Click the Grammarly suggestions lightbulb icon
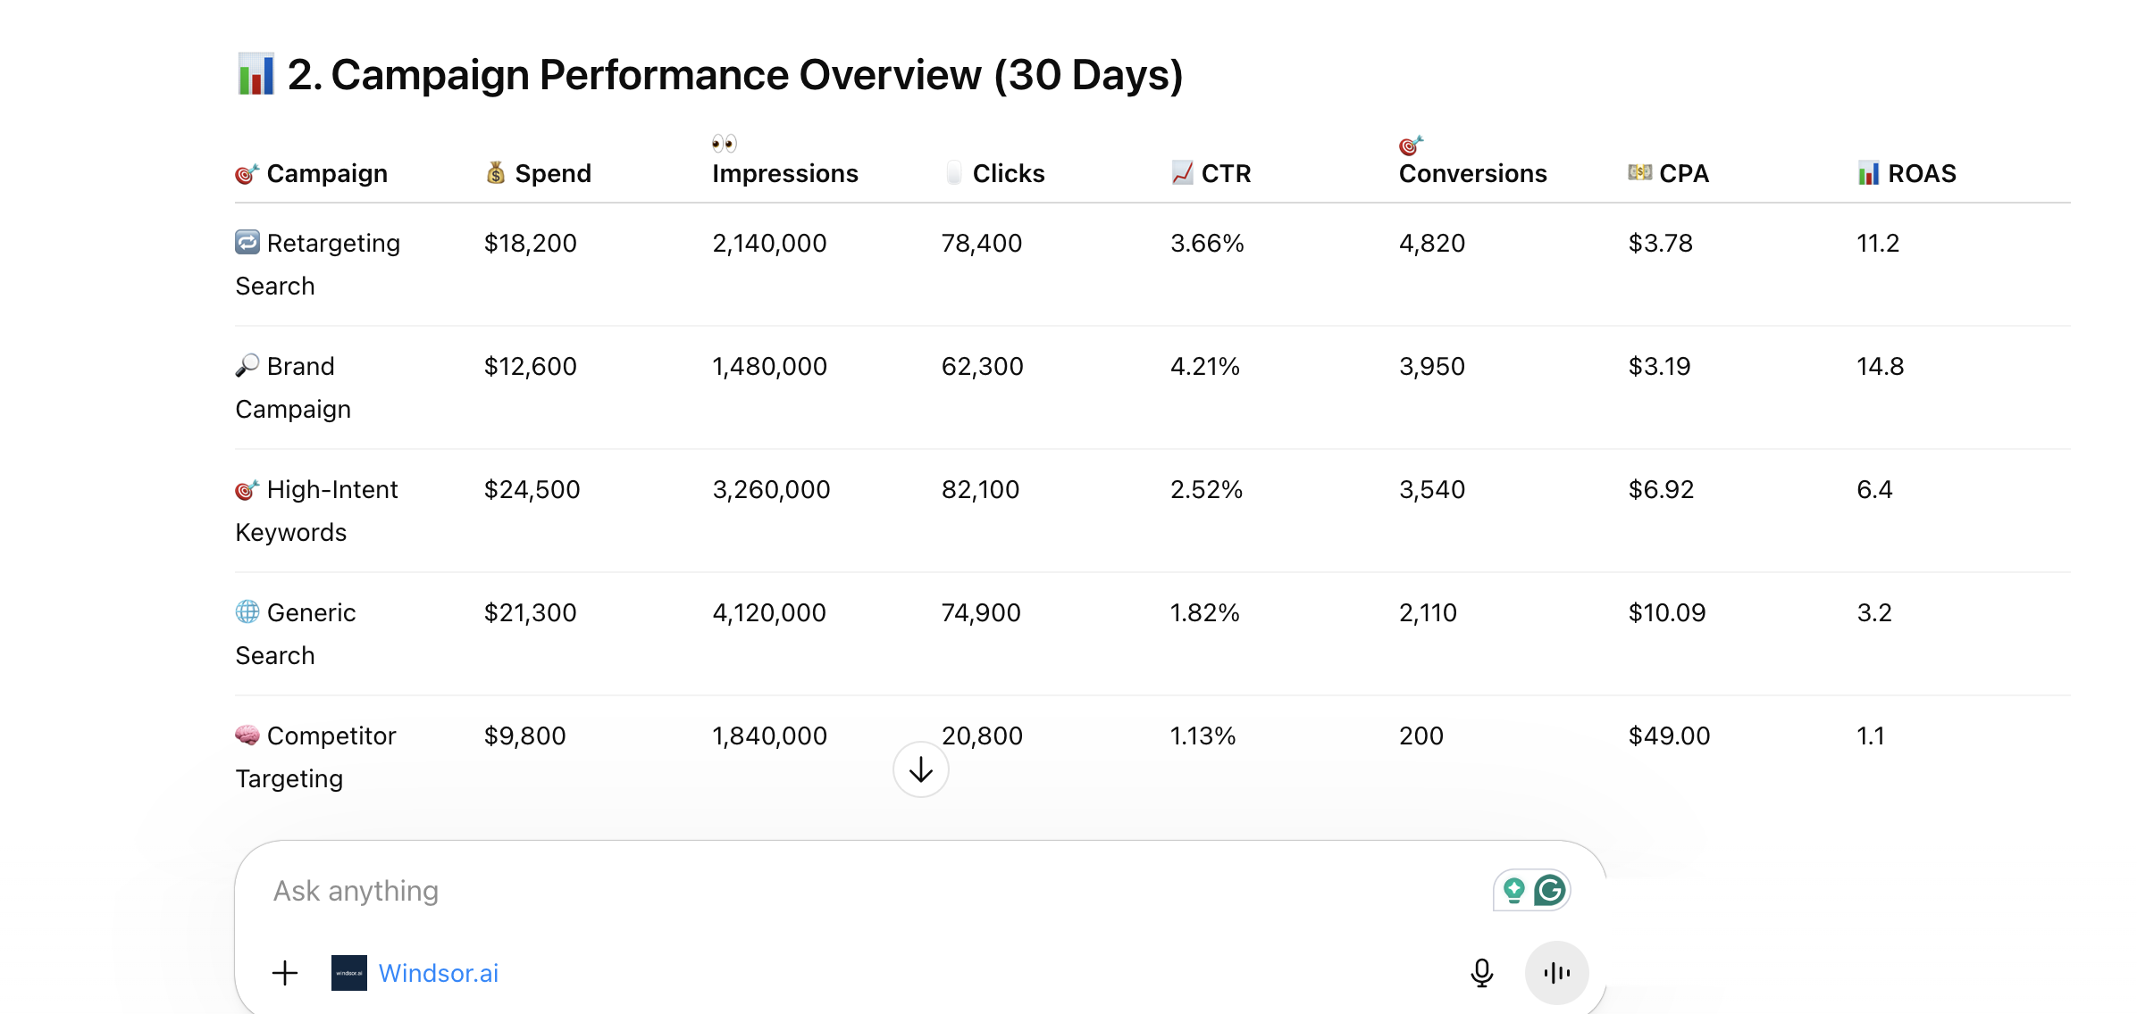The height and width of the screenshot is (1014, 2137). coord(1513,890)
